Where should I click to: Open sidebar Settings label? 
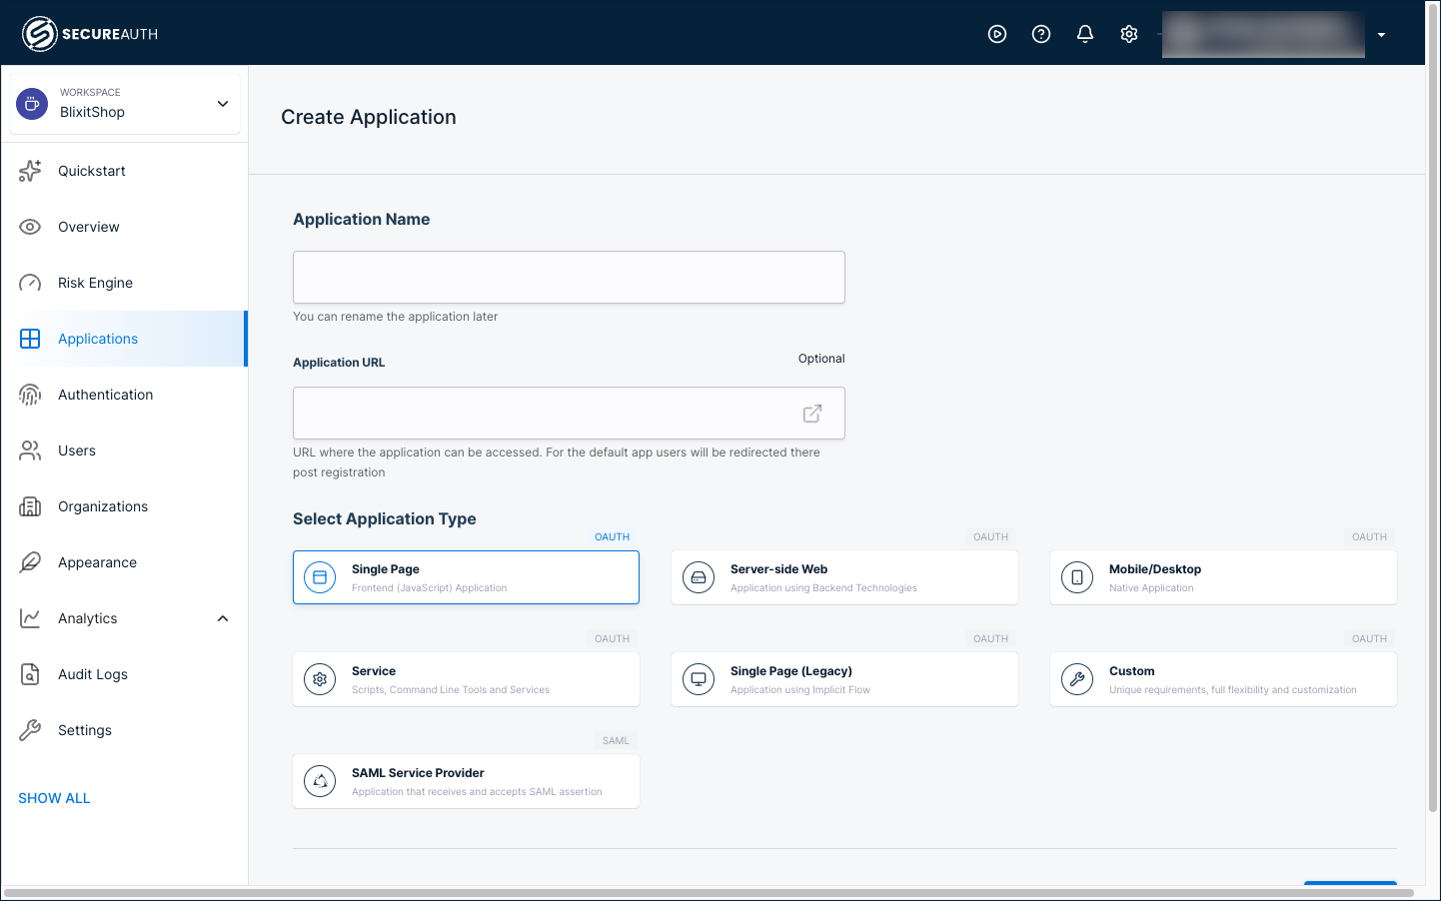[x=85, y=730]
